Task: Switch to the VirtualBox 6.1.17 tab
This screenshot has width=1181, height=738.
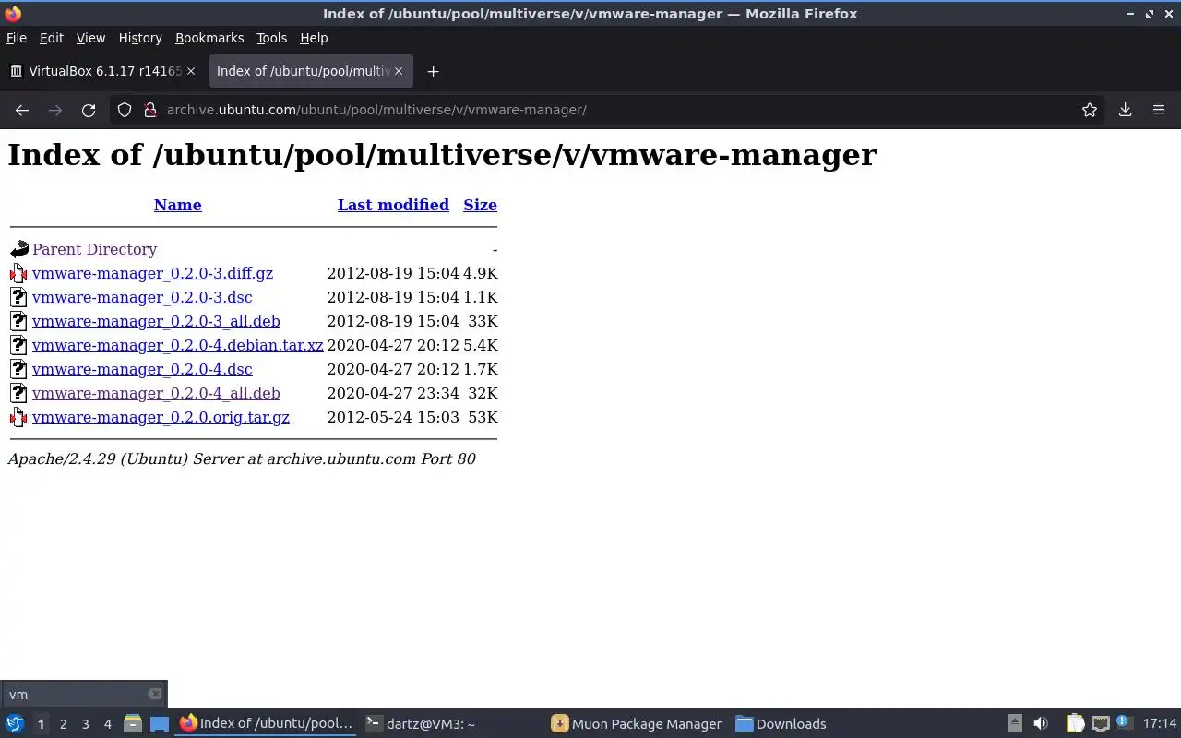Action: [x=102, y=71]
